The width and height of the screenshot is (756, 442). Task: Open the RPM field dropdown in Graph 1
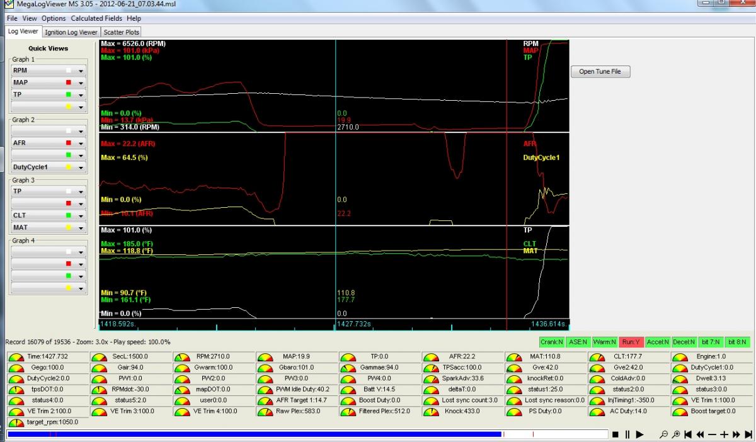click(81, 71)
